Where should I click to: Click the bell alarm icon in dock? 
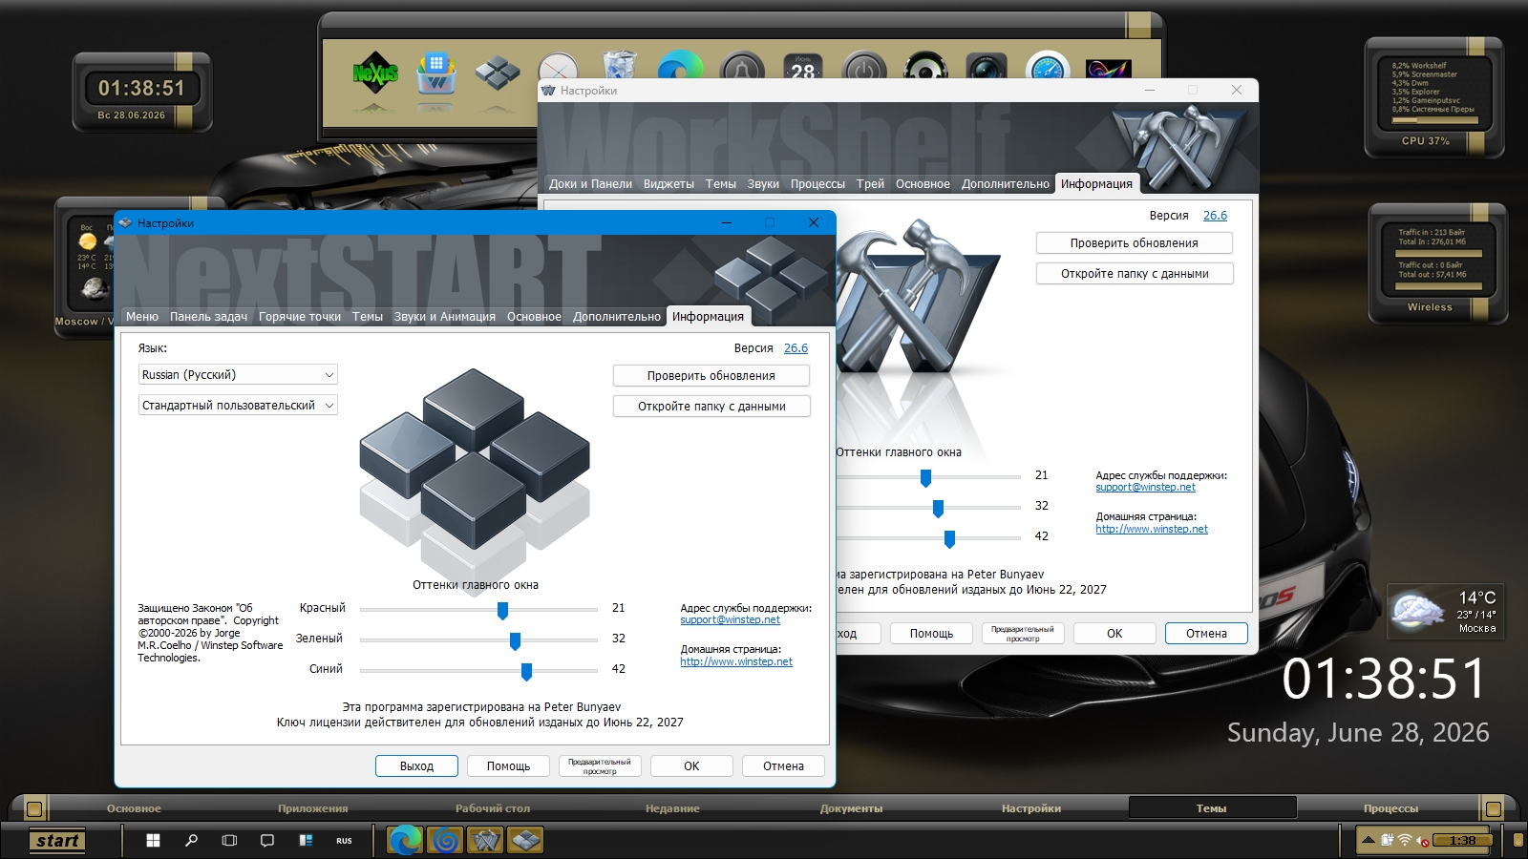[742, 66]
